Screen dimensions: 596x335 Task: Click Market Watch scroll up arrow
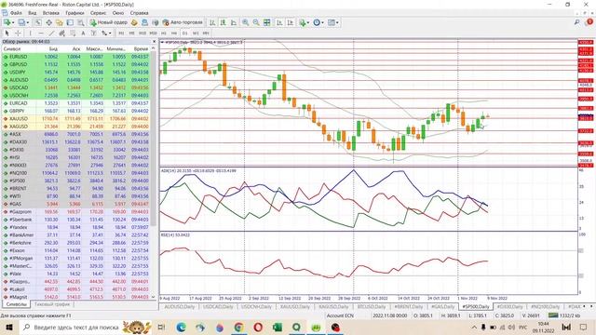point(153,48)
